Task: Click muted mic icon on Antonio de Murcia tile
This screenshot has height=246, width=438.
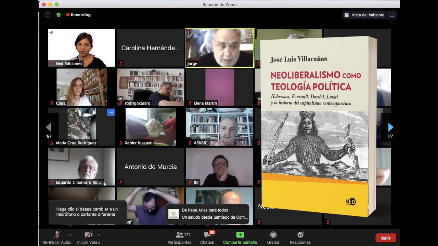Action: (x=121, y=182)
